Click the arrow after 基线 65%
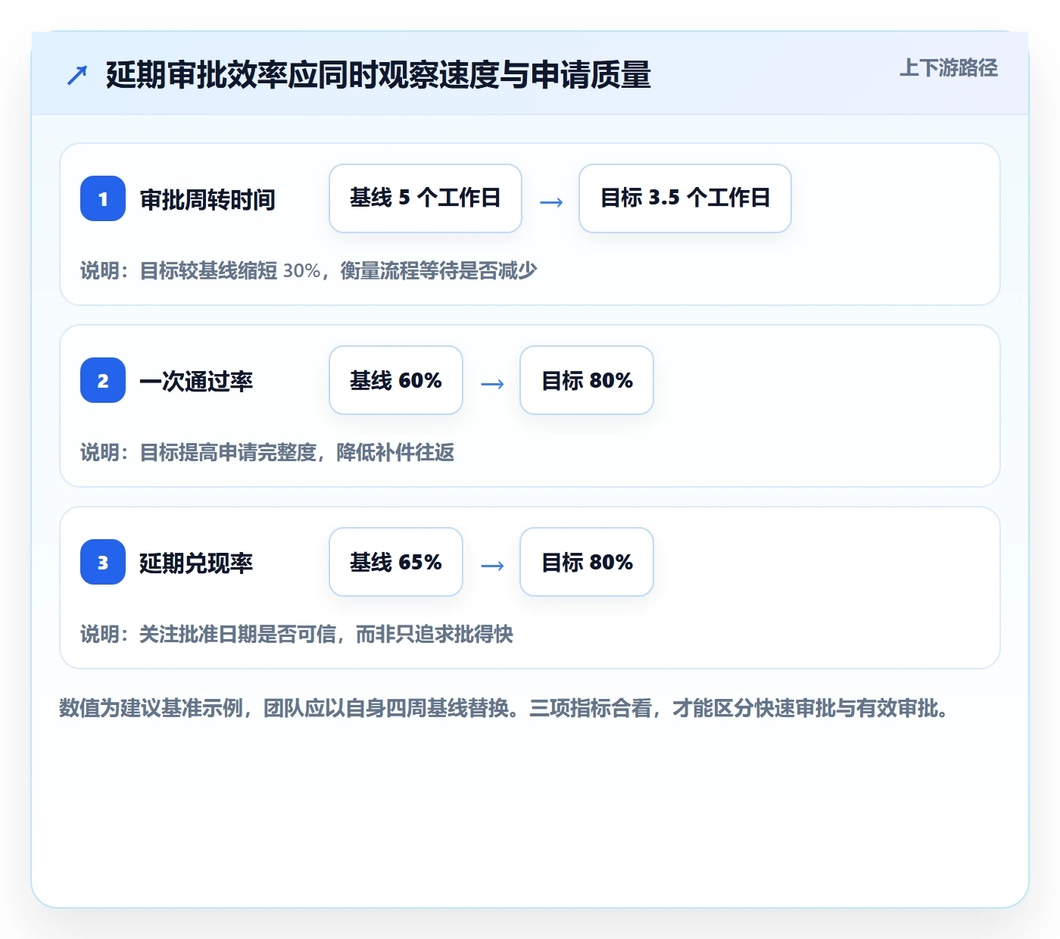 pos(492,565)
